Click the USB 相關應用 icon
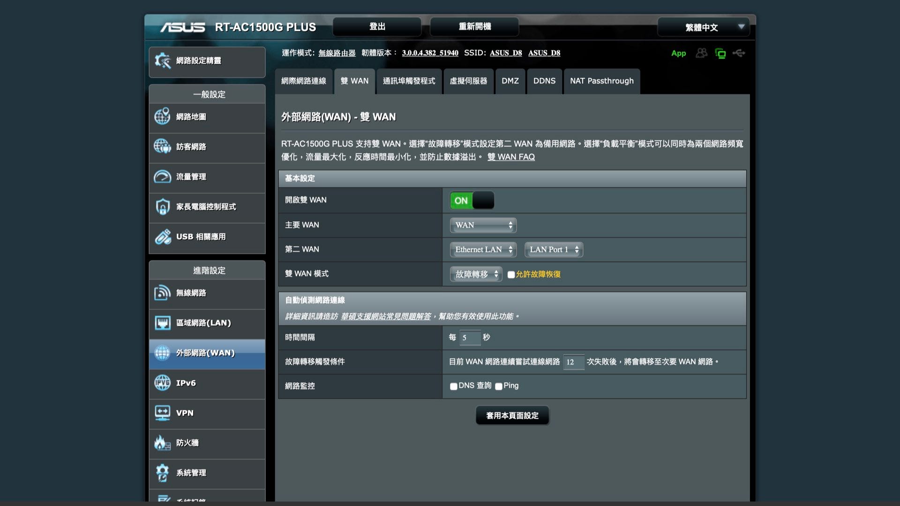 (x=163, y=237)
